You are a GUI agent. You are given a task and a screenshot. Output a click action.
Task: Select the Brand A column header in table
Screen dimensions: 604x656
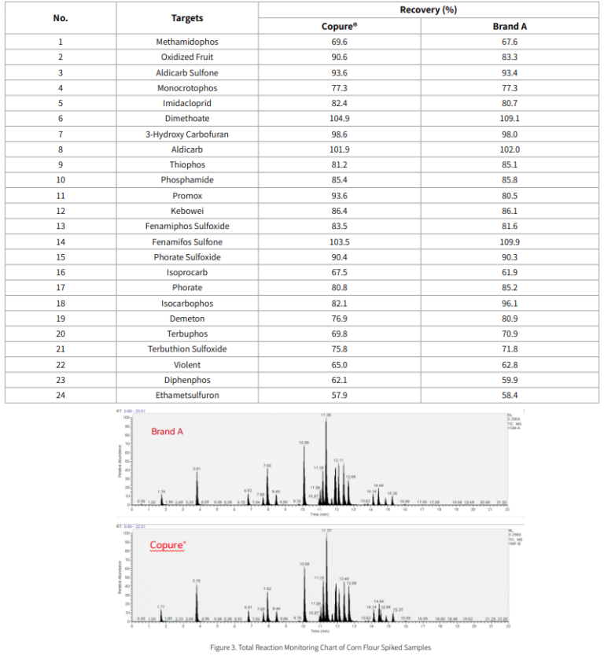click(x=510, y=26)
